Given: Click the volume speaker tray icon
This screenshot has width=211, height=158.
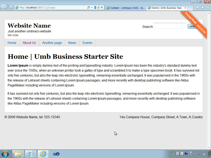Looking at the screenshot, I should point(205,154).
